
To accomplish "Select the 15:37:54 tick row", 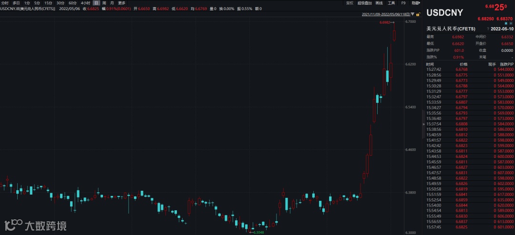I will (470, 124).
